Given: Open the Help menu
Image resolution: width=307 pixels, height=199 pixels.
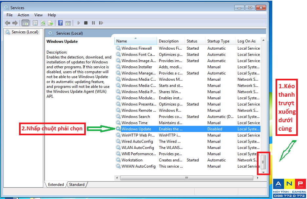Looking at the screenshot, I should pos(52,15).
